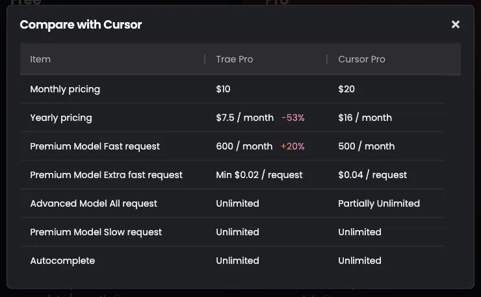Image resolution: width=481 pixels, height=297 pixels.
Task: Click the Premium Model Slow request label
Action: click(x=96, y=232)
